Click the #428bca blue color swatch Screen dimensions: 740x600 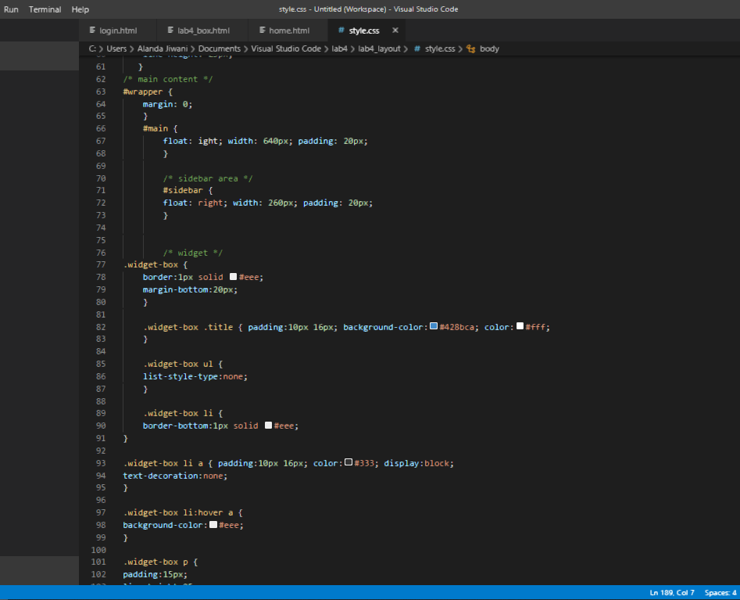pyautogui.click(x=434, y=326)
